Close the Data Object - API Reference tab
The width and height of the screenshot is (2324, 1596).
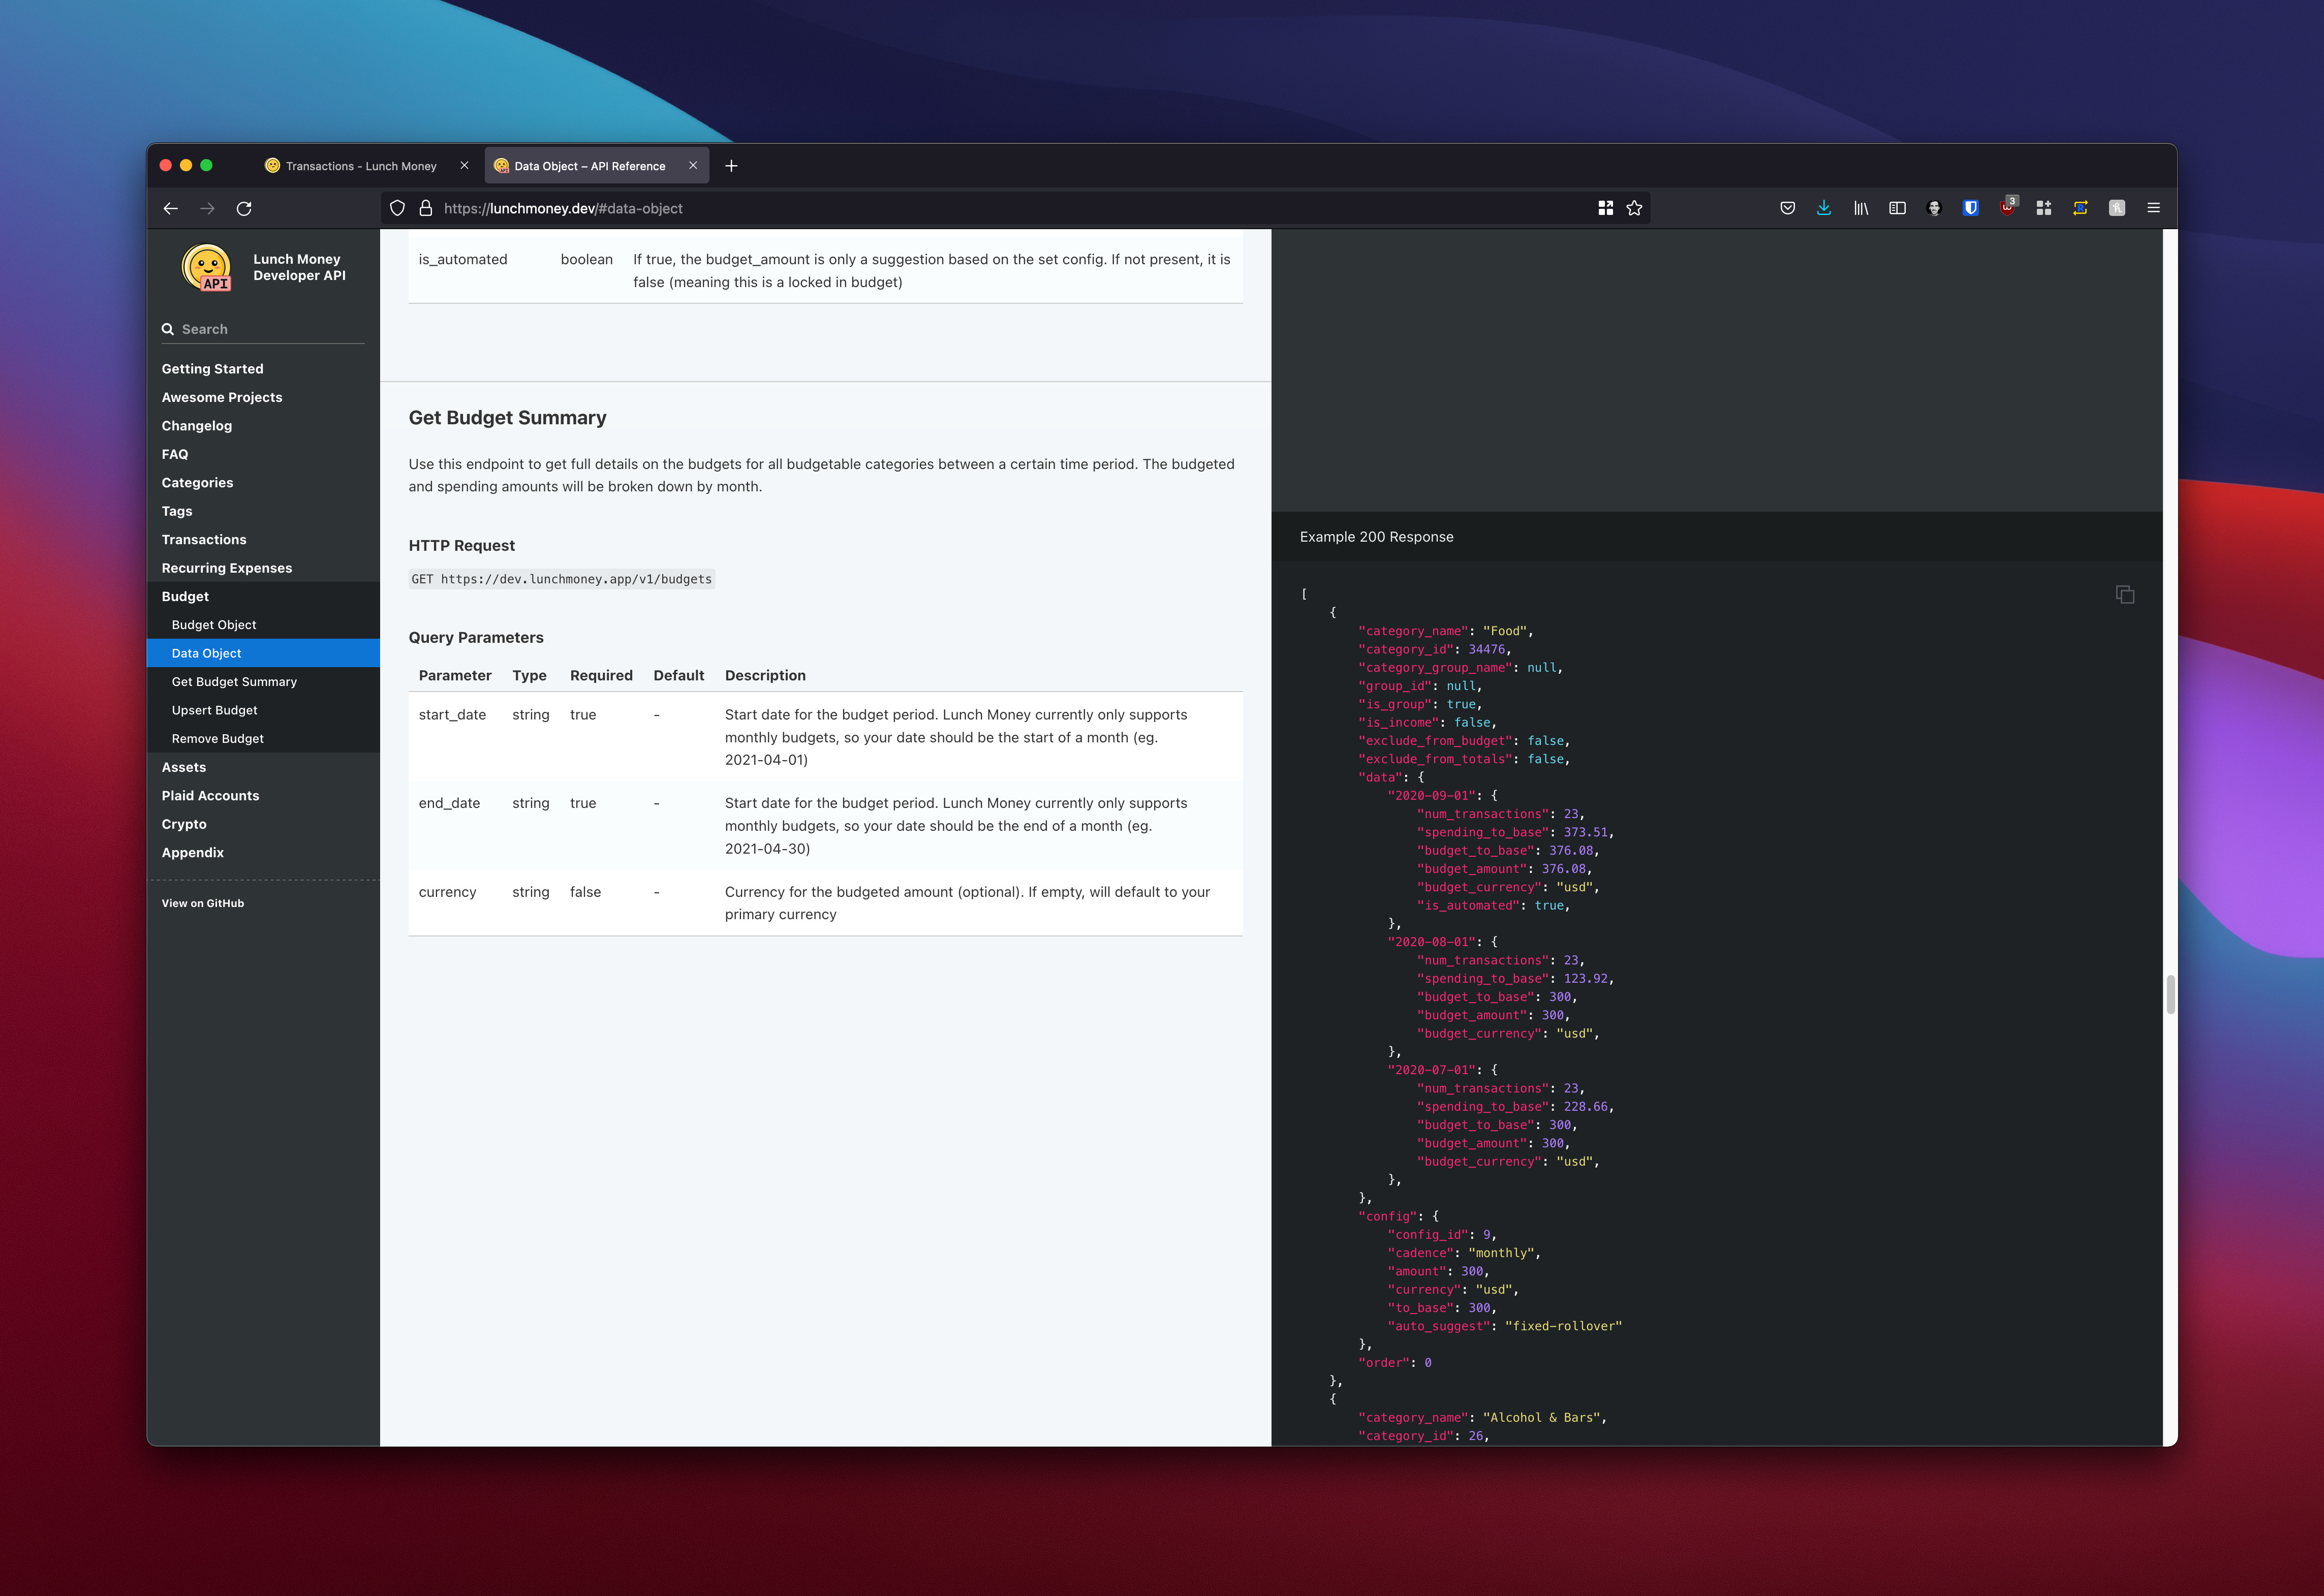coord(693,166)
